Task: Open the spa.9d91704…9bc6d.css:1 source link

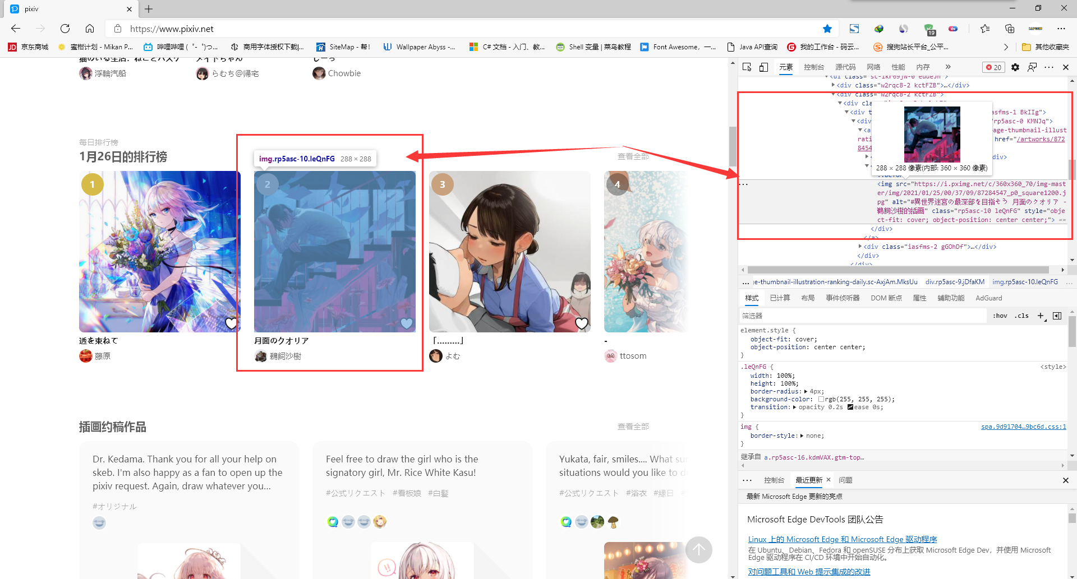Action: tap(1023, 427)
